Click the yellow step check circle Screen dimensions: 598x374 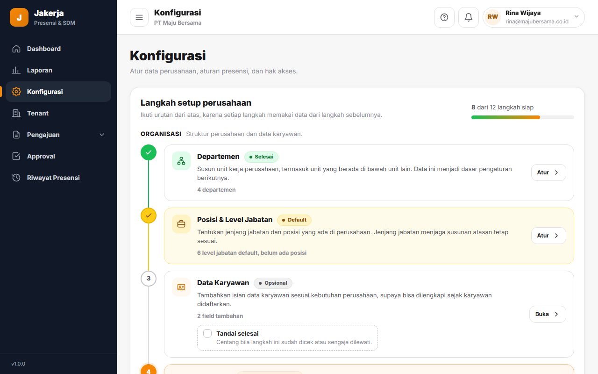tap(149, 216)
